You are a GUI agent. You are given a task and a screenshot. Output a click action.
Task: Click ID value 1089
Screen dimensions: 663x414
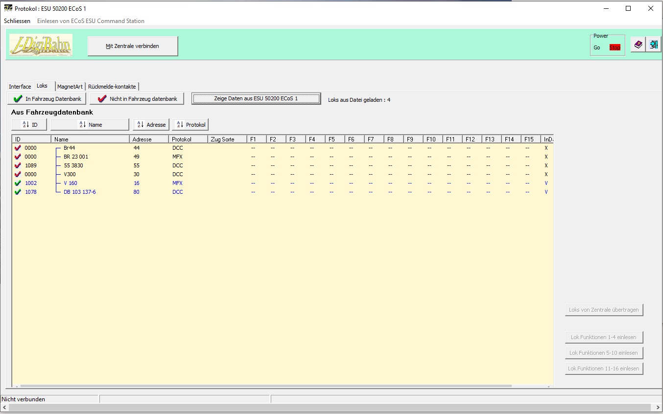[x=30, y=165]
